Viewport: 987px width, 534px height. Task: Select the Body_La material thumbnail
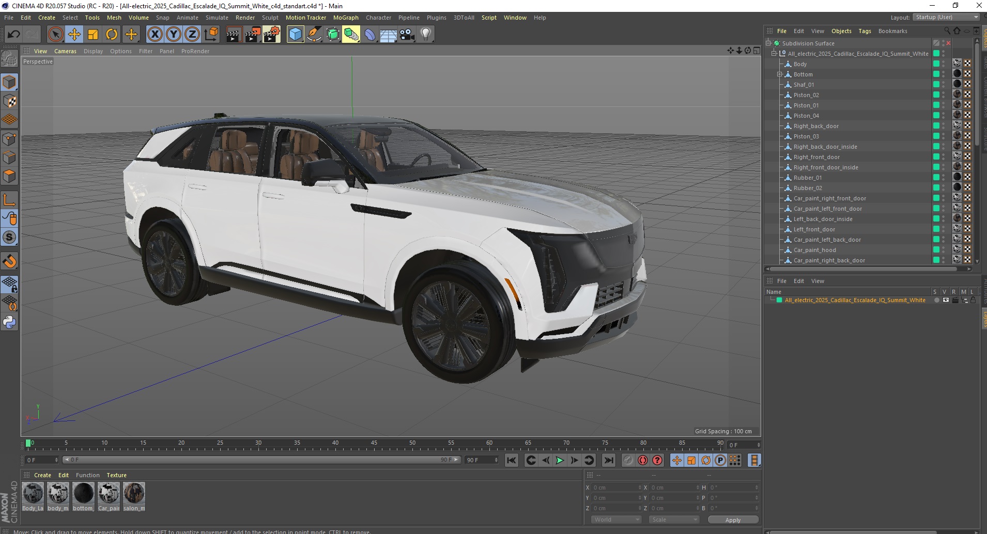(x=33, y=497)
